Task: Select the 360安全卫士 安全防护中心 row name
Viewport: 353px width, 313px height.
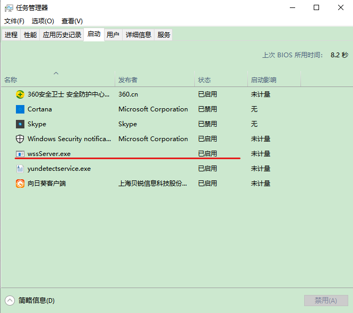Action: click(68, 94)
